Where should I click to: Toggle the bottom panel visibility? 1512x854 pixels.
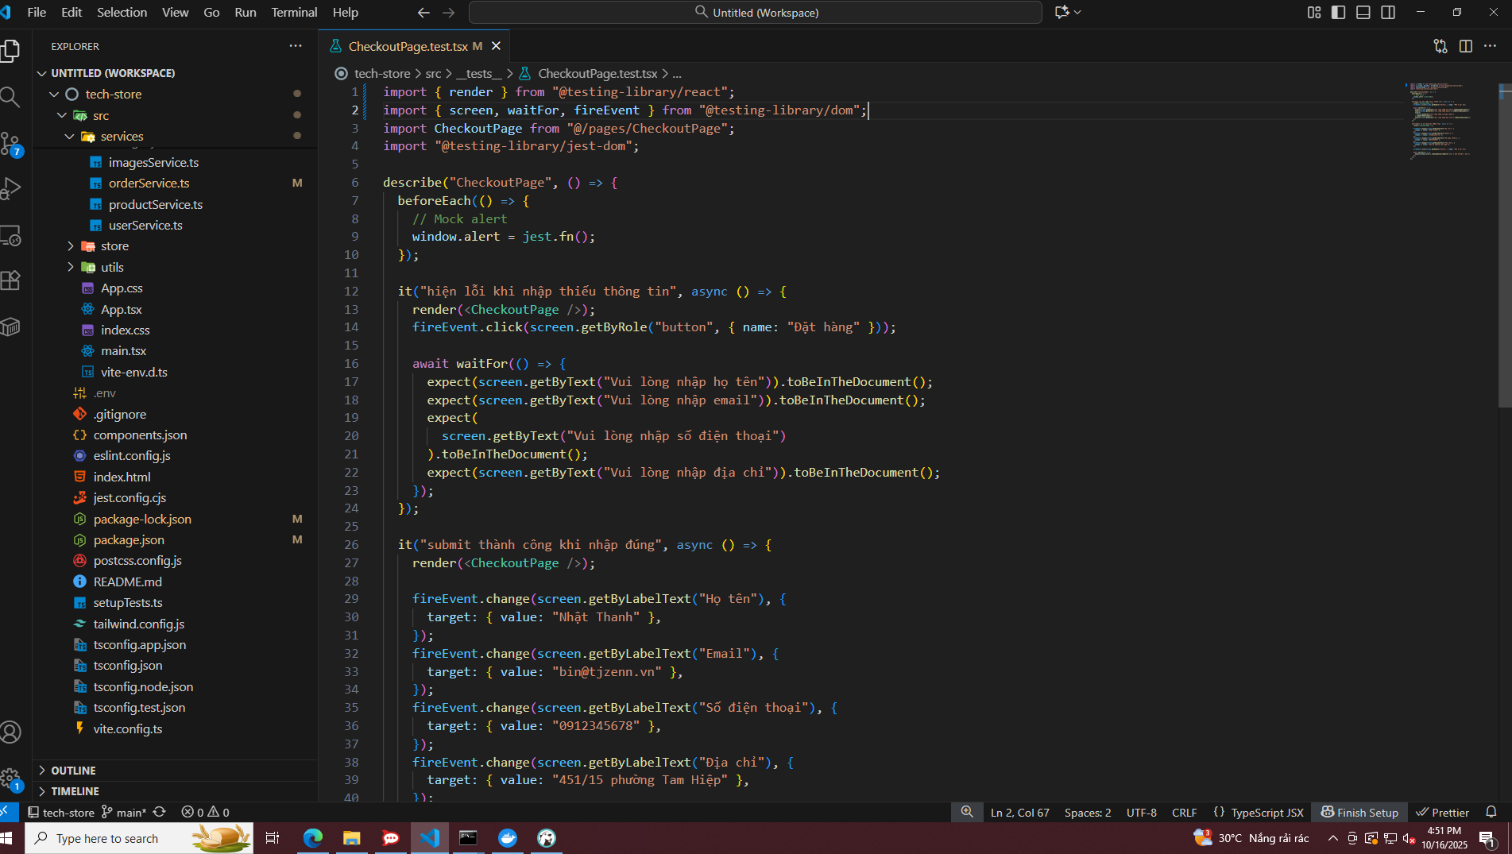click(x=1363, y=12)
